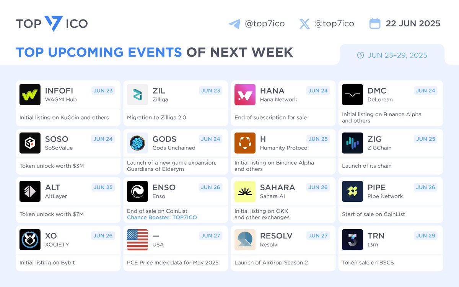Click the JUN 25 badge on H card

coord(318,139)
